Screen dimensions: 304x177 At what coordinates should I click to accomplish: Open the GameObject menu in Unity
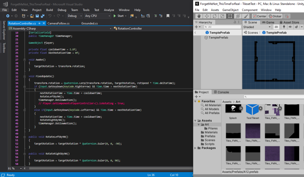[230, 10]
